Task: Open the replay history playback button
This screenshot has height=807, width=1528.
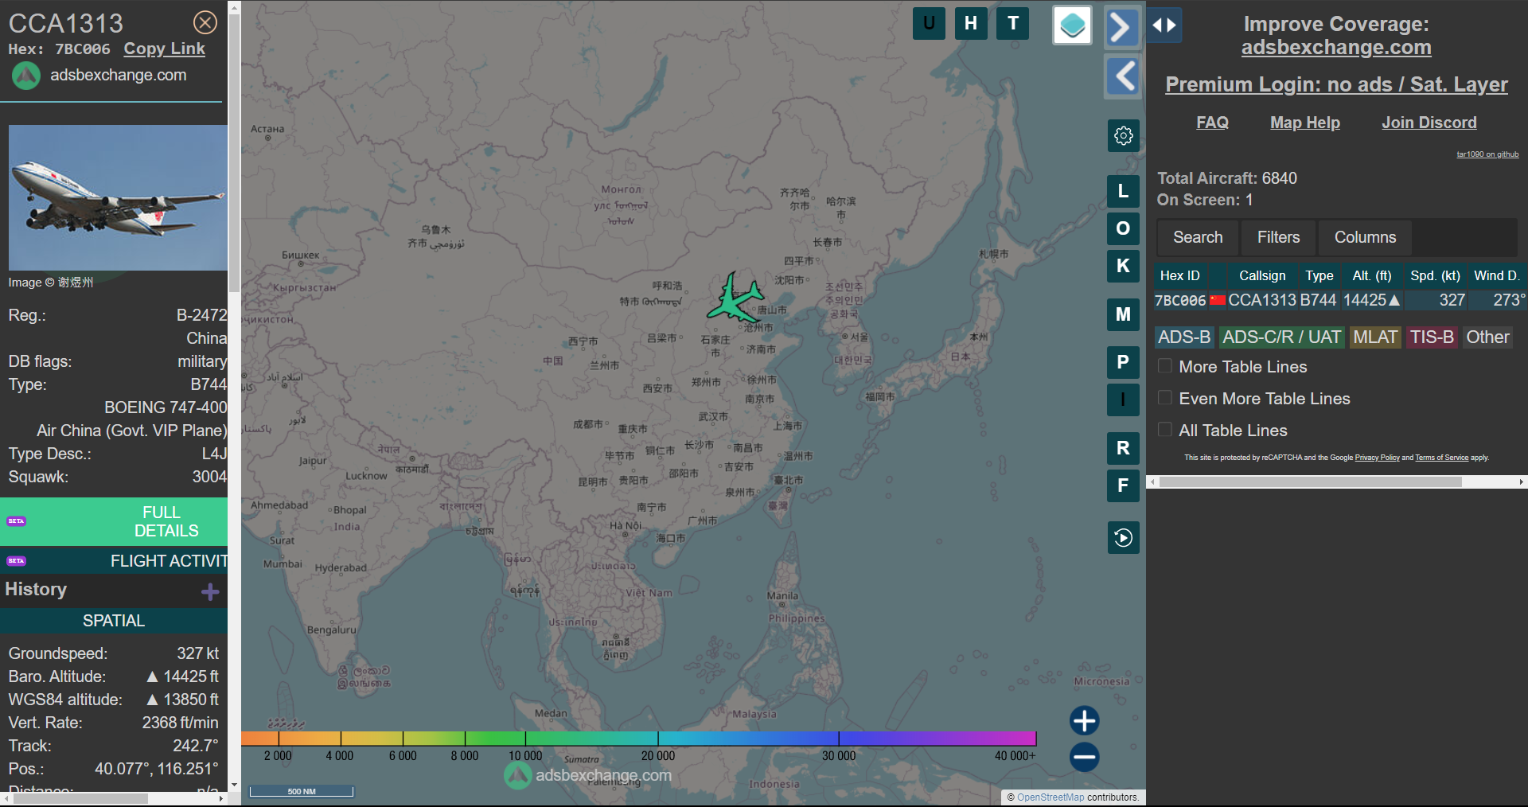Action: tap(1123, 538)
